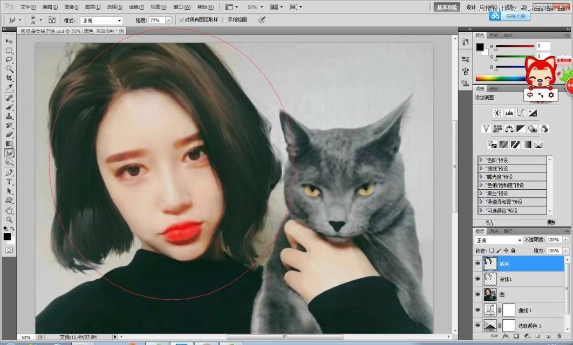Viewport: 573px width, 345px height.
Task: Select the Rectangular Marquee tool
Action: click(9, 50)
